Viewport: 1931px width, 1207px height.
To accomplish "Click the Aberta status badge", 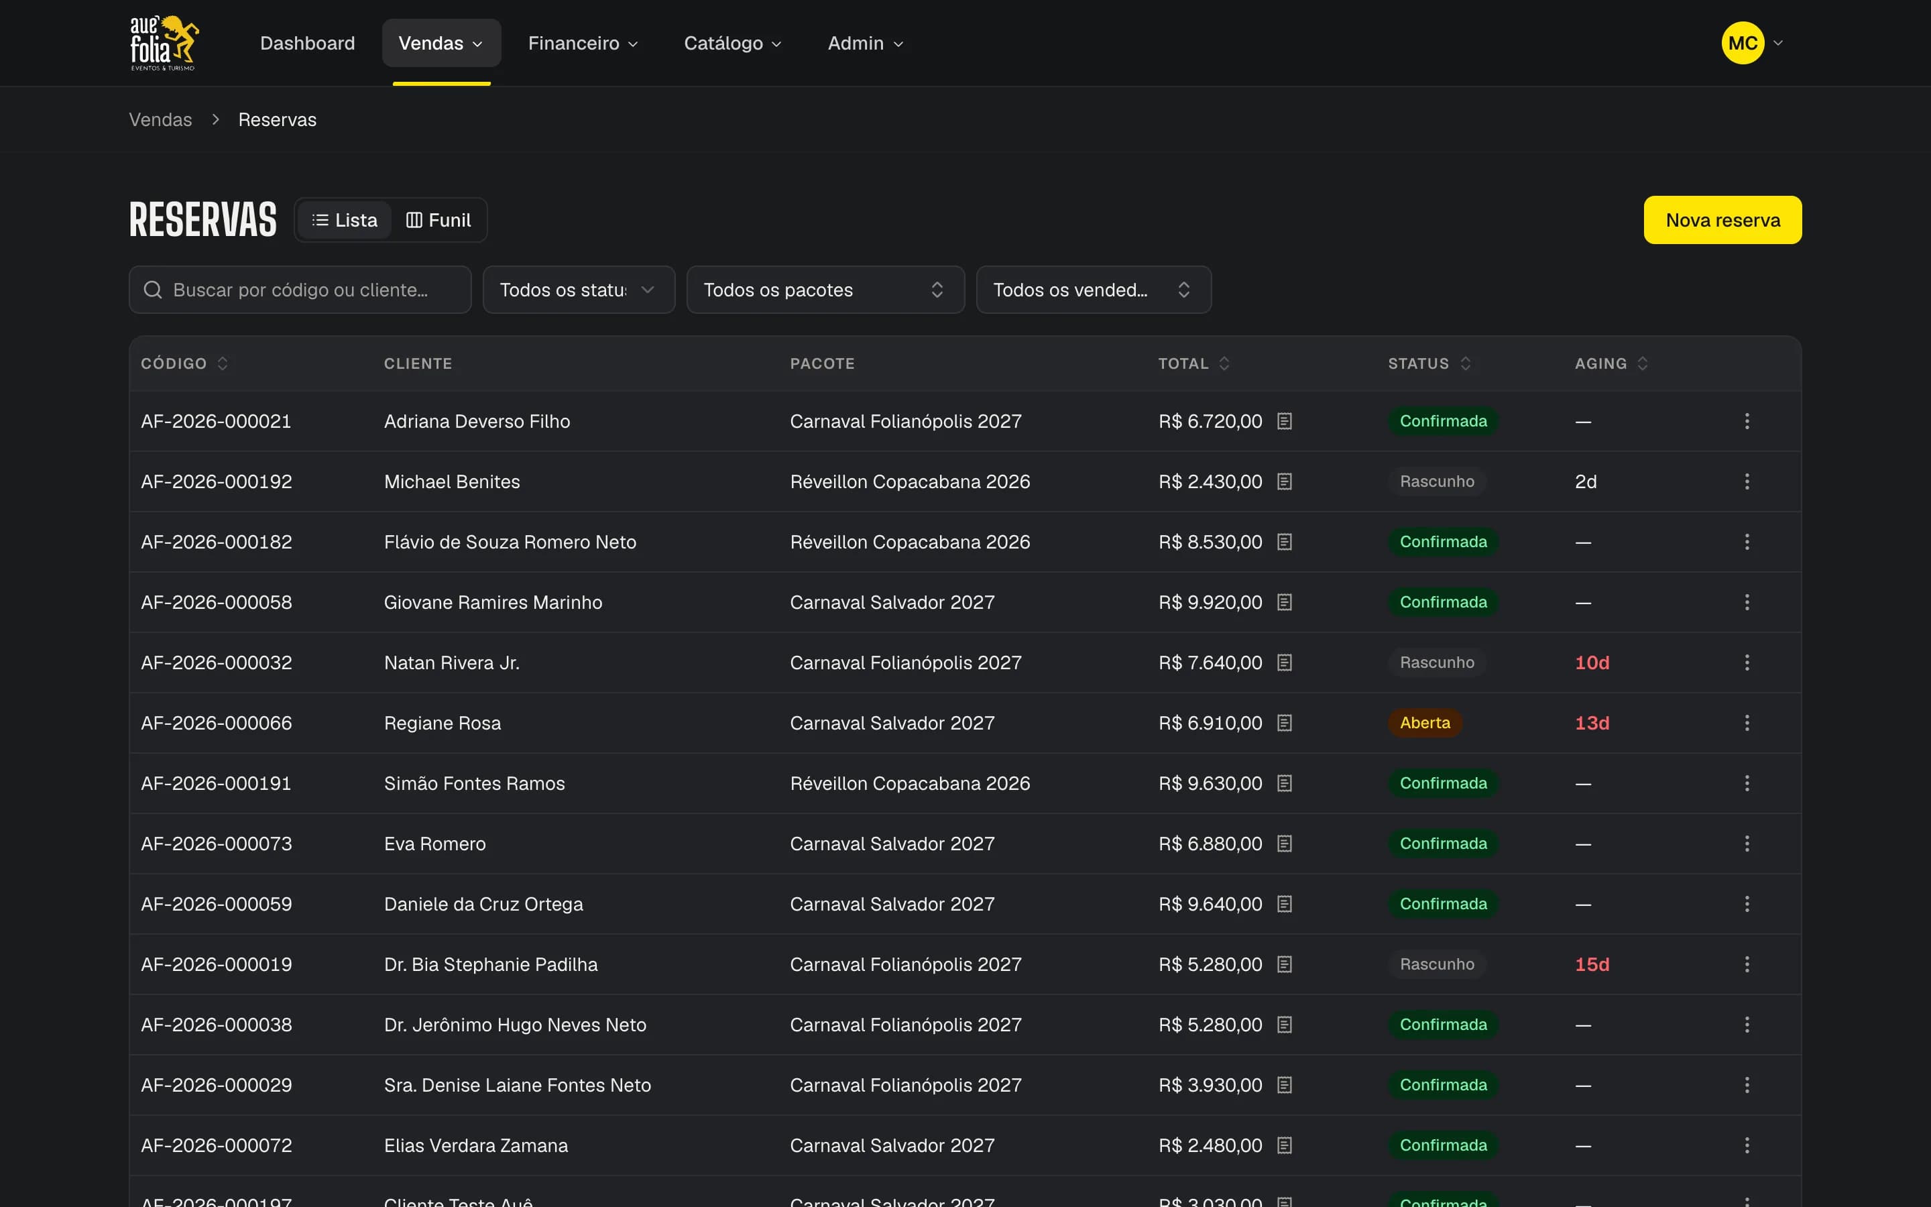I will tap(1424, 722).
